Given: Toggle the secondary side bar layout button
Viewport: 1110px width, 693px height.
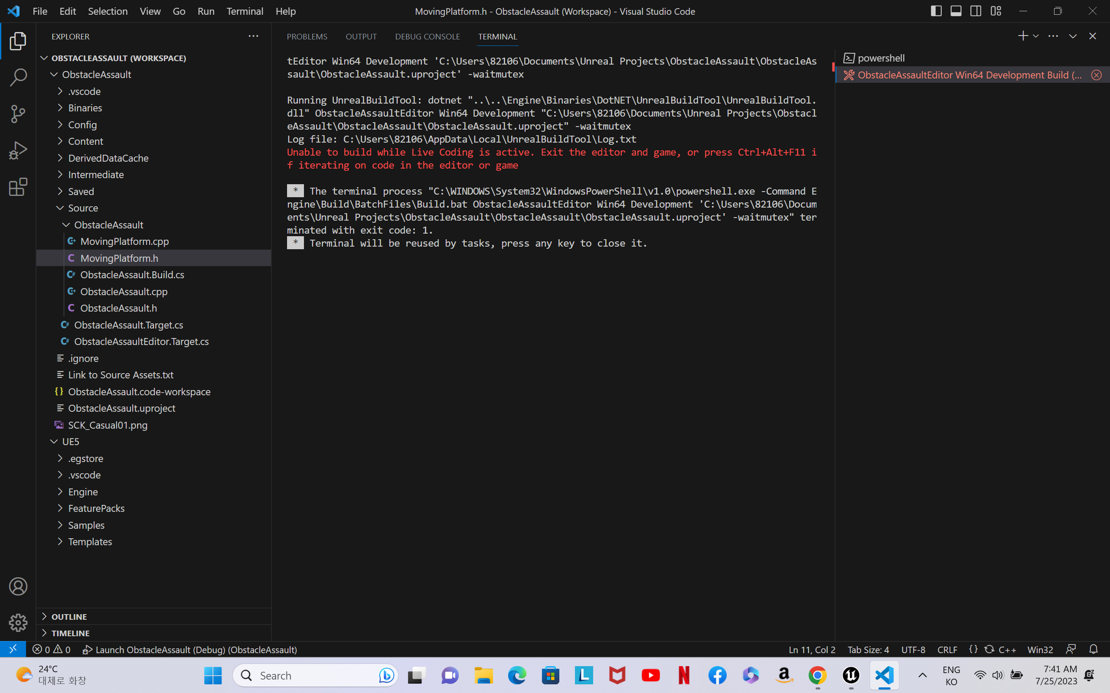Looking at the screenshot, I should click(975, 11).
